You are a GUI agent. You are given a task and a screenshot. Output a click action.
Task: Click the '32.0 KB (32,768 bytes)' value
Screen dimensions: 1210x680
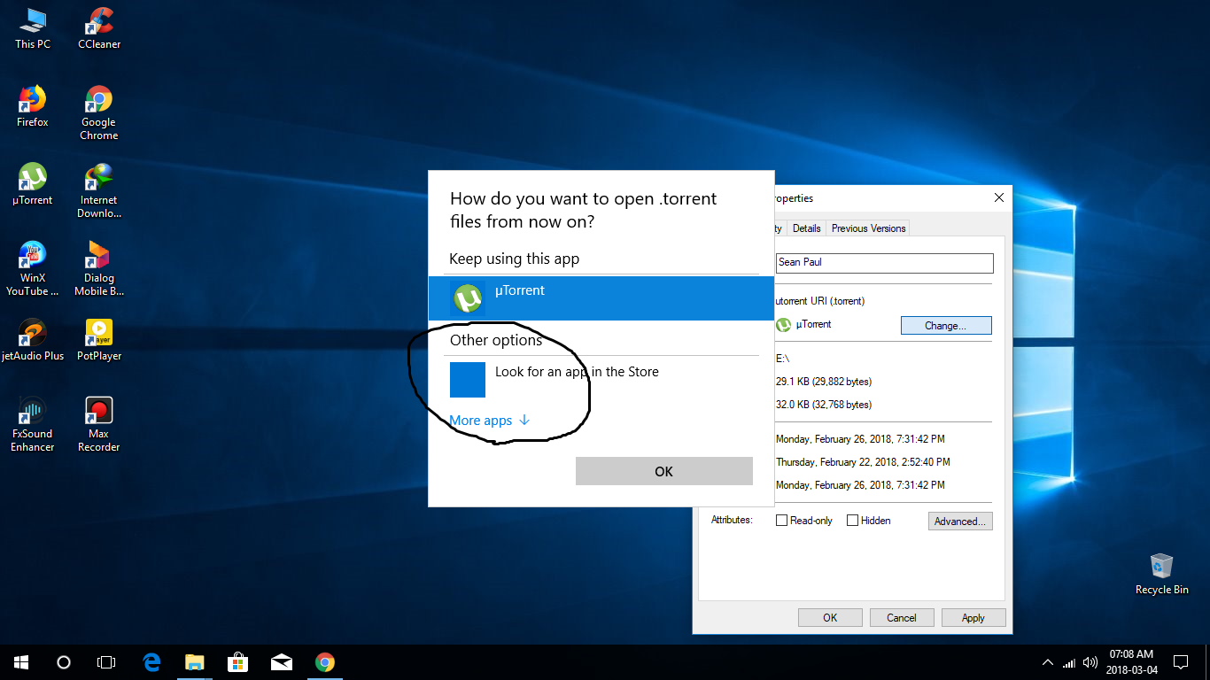click(824, 405)
